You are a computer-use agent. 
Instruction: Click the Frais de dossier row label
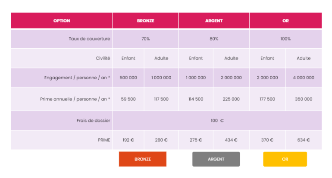pyautogui.click(x=94, y=120)
